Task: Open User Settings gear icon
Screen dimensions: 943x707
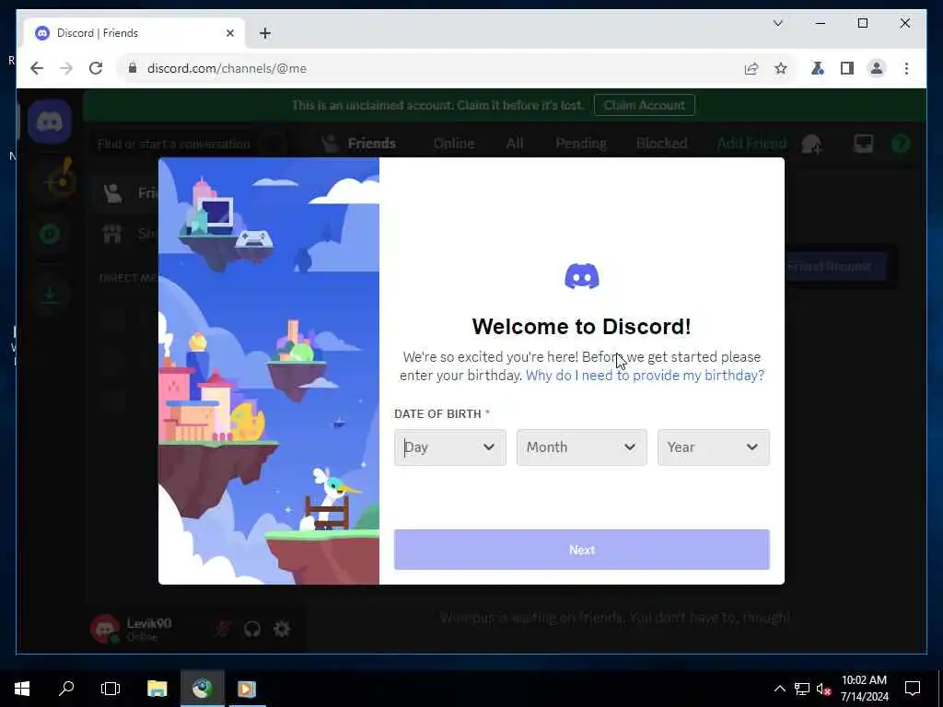Action: click(282, 630)
